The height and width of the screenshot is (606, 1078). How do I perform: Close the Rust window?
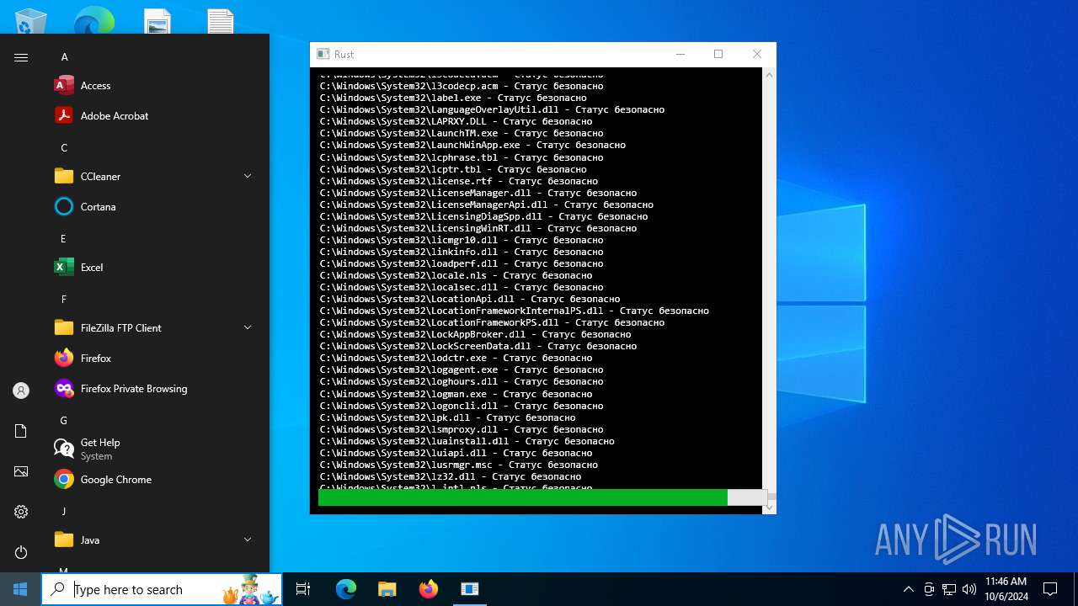[x=756, y=54]
